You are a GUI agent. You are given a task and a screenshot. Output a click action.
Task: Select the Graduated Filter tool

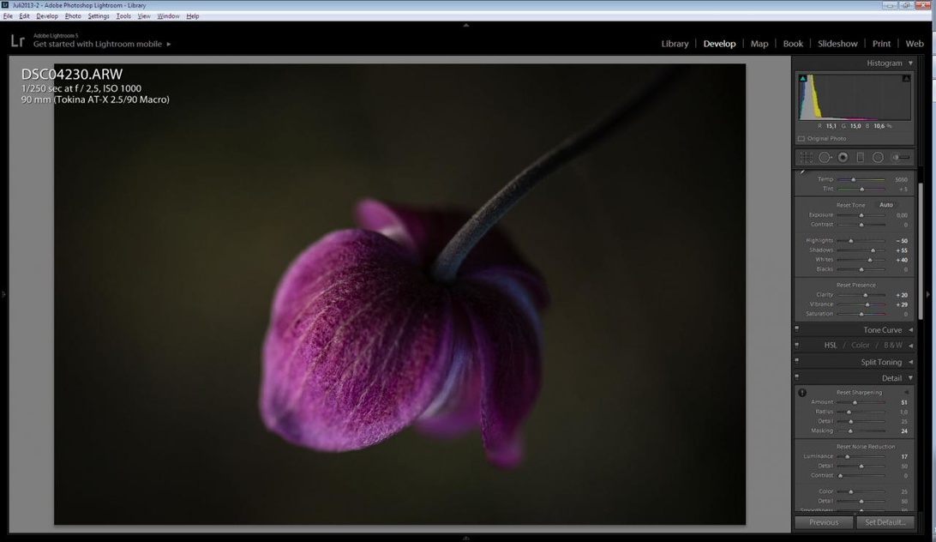tap(861, 158)
